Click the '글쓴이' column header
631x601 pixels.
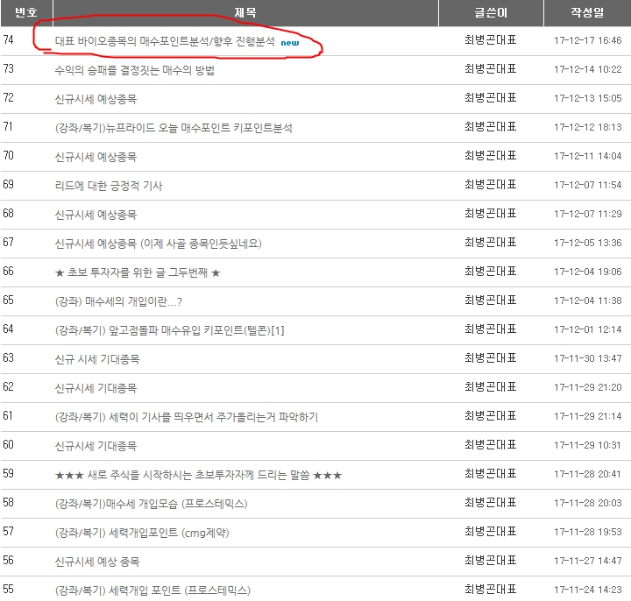(x=491, y=13)
